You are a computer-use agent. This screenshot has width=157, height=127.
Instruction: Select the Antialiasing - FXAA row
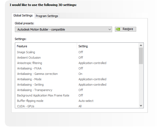point(77,68)
